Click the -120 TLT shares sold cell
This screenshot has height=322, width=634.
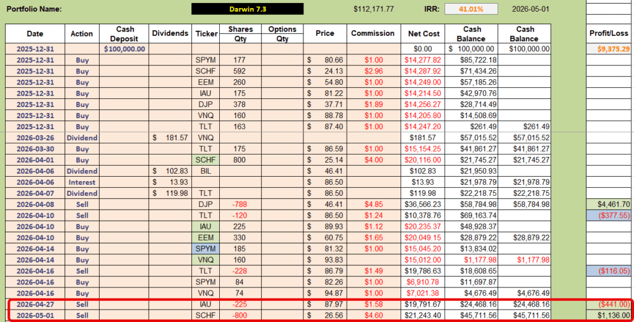240,216
